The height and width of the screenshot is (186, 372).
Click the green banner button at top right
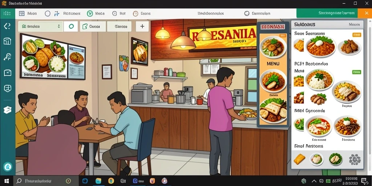pyautogui.click(x=327, y=13)
